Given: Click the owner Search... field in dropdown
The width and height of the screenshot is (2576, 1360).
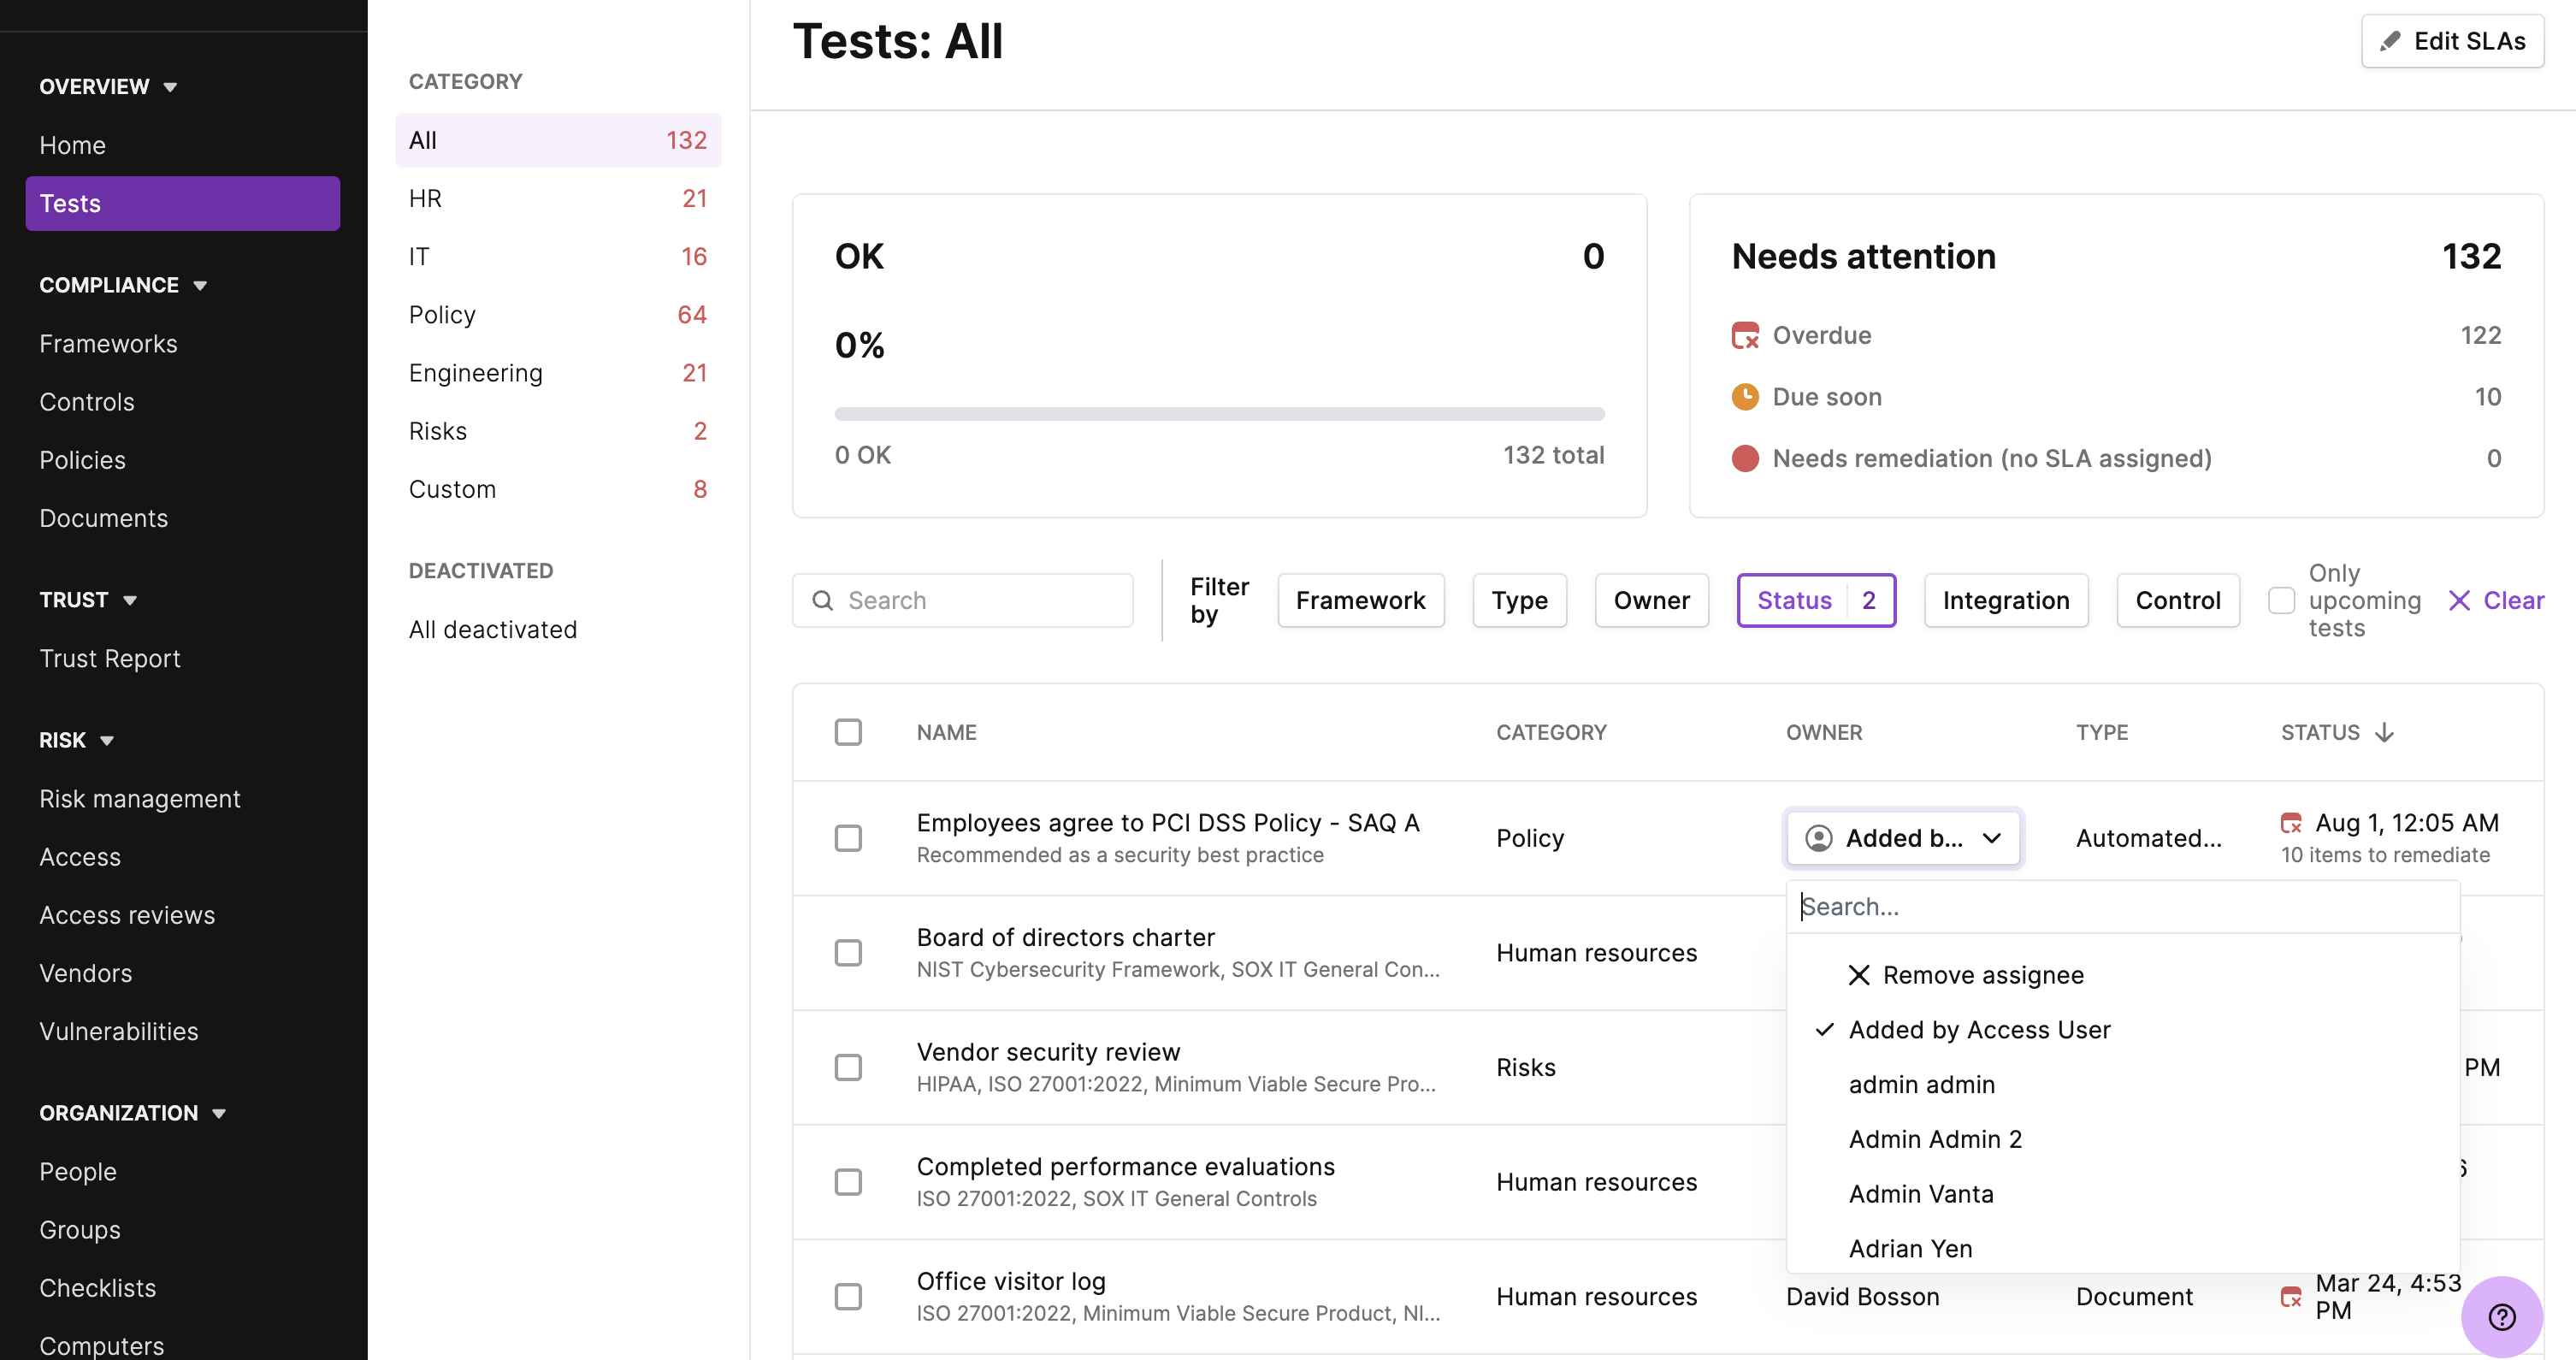Looking at the screenshot, I should [x=2122, y=907].
